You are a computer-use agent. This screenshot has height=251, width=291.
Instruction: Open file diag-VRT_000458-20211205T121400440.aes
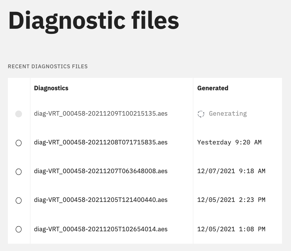[x=101, y=200]
